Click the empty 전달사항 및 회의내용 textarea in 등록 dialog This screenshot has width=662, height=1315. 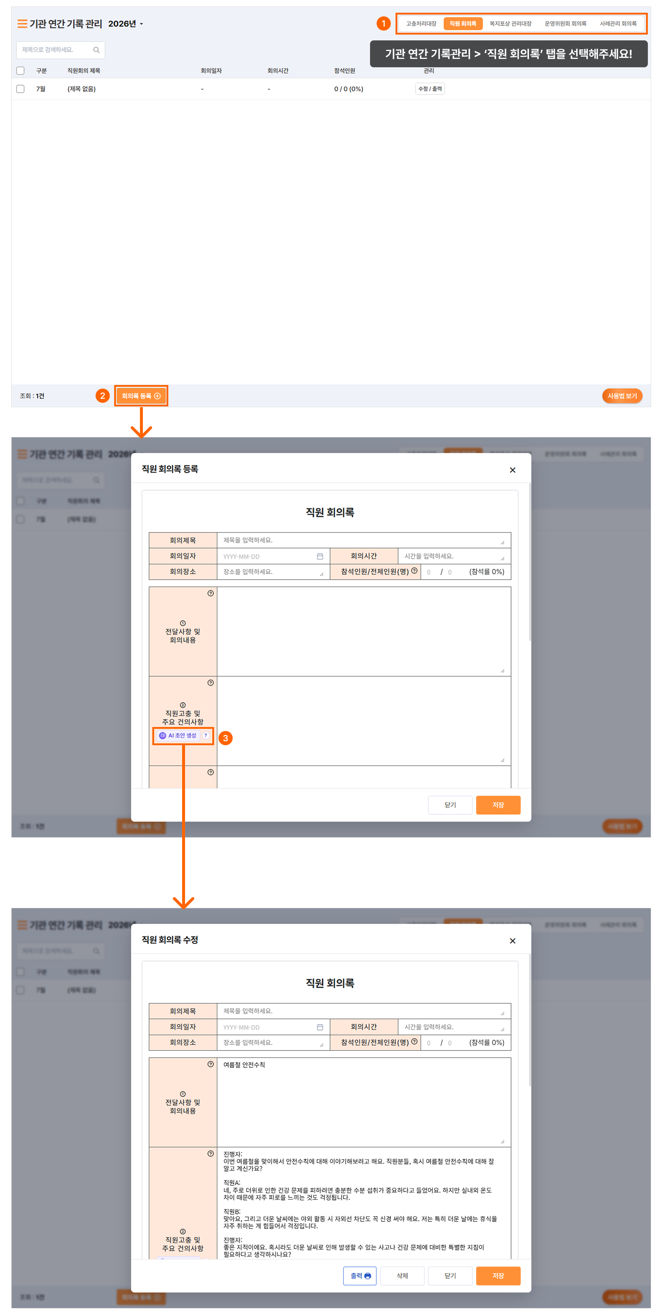pyautogui.click(x=364, y=631)
